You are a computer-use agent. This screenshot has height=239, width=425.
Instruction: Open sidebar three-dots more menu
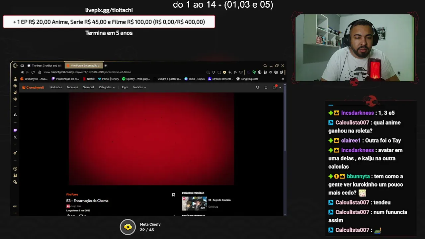tap(15, 213)
